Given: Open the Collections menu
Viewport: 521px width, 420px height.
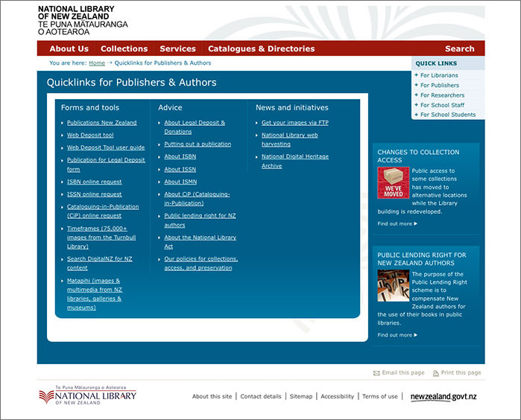Looking at the screenshot, I should click(124, 49).
